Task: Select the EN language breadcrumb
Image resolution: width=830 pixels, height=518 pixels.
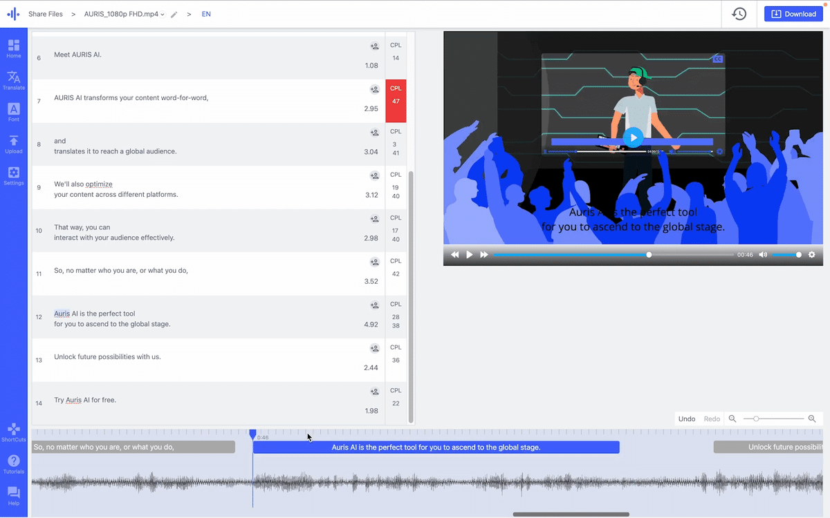Action: (206, 14)
